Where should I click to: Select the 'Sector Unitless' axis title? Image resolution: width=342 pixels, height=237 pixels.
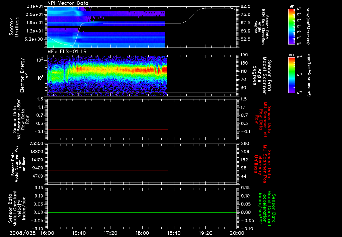(x=14, y=27)
